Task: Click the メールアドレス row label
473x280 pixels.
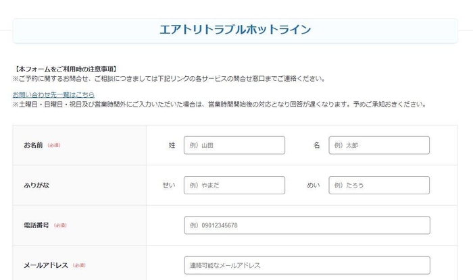Action: pos(46,265)
